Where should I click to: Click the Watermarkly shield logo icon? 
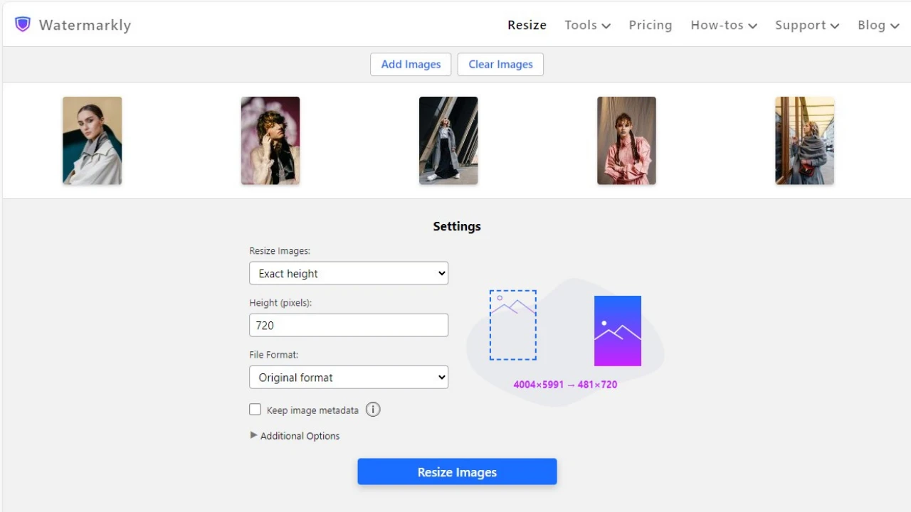click(x=23, y=25)
